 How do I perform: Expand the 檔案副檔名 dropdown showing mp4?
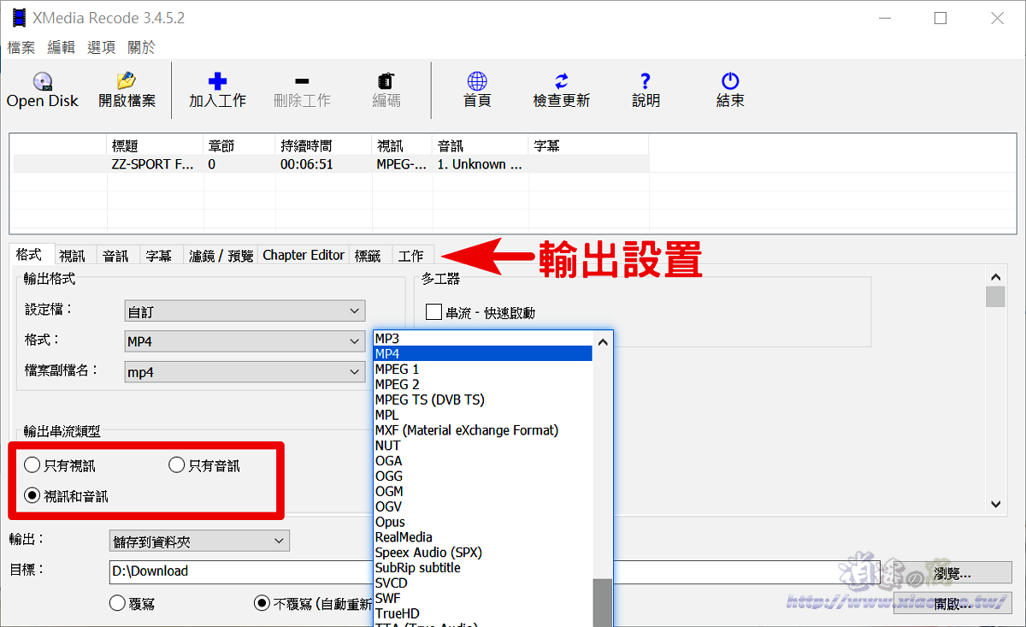coord(245,371)
